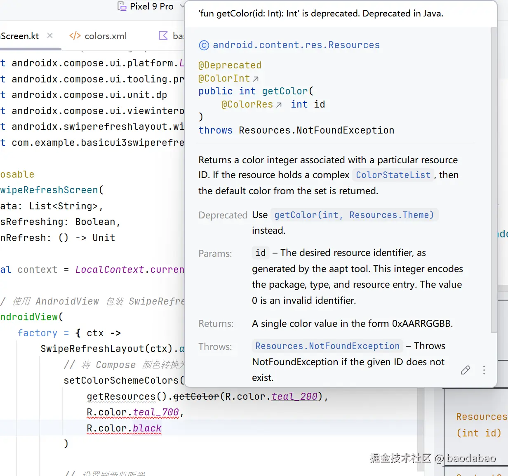508x476 pixels.
Task: Open the three-dot more options menu
Action: (x=484, y=370)
